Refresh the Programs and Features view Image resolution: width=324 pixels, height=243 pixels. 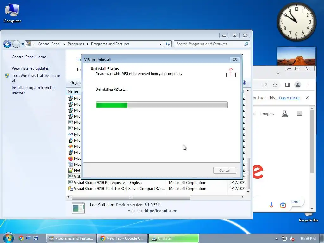168,44
